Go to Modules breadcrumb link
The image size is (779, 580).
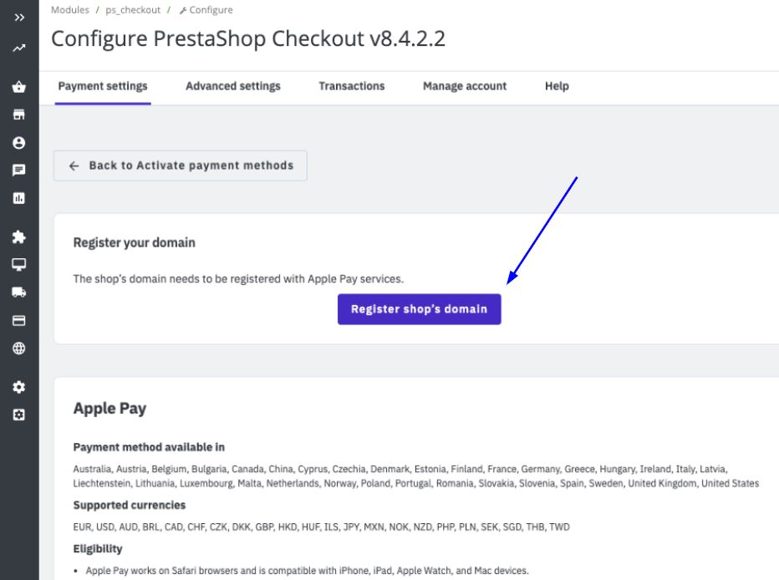coord(70,10)
